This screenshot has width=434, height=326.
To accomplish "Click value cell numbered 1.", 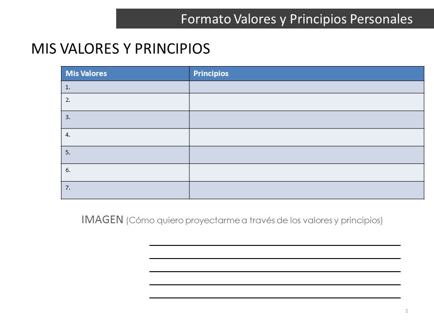I will pyautogui.click(x=125, y=87).
